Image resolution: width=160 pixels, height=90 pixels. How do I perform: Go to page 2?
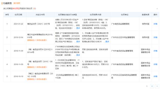point(152,86)
